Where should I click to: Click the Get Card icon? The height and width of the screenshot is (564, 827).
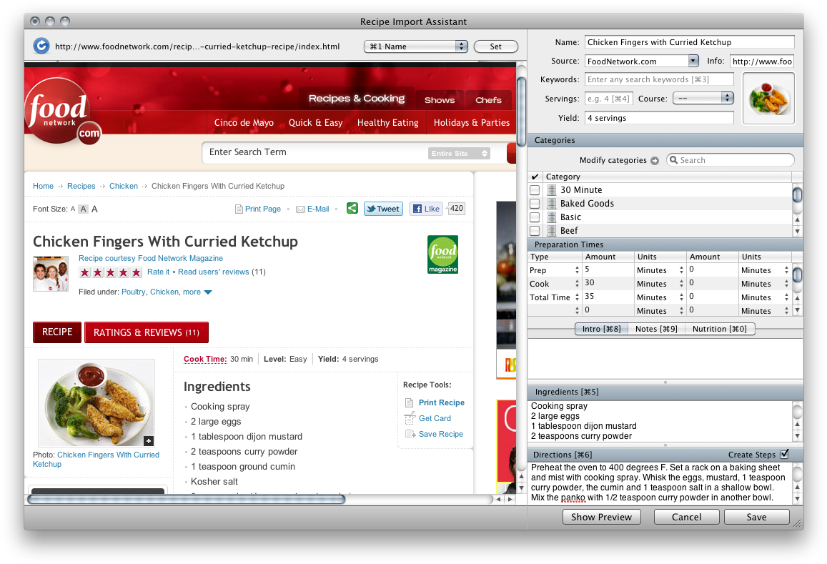pos(410,418)
